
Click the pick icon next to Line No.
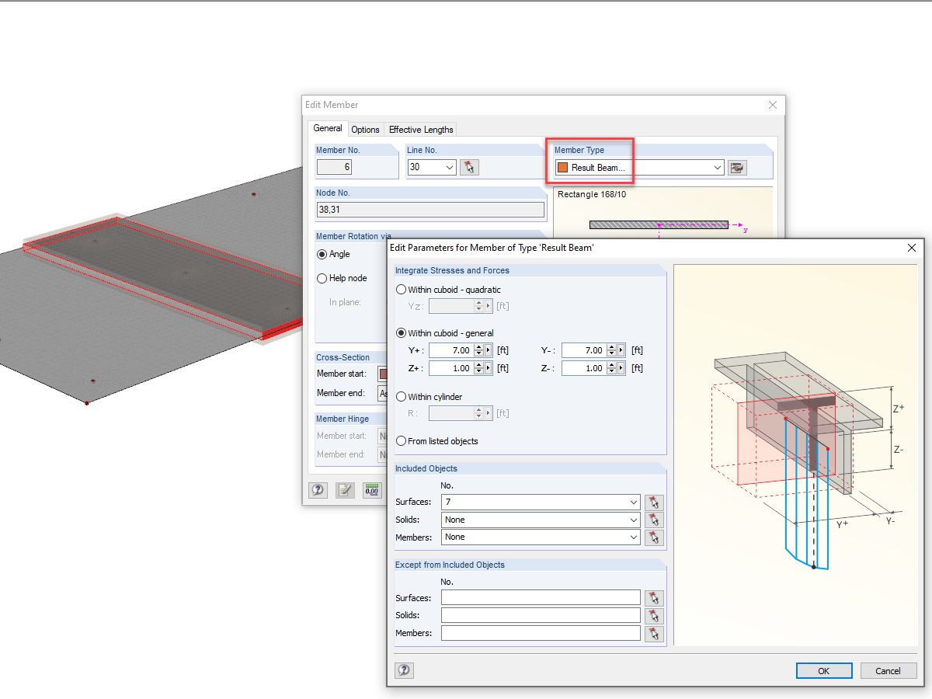pyautogui.click(x=469, y=167)
